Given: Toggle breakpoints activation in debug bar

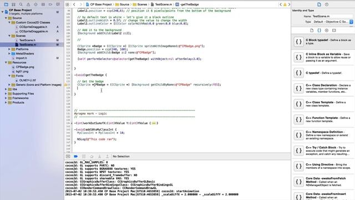Looking at the screenshot, I should (x=75, y=156).
